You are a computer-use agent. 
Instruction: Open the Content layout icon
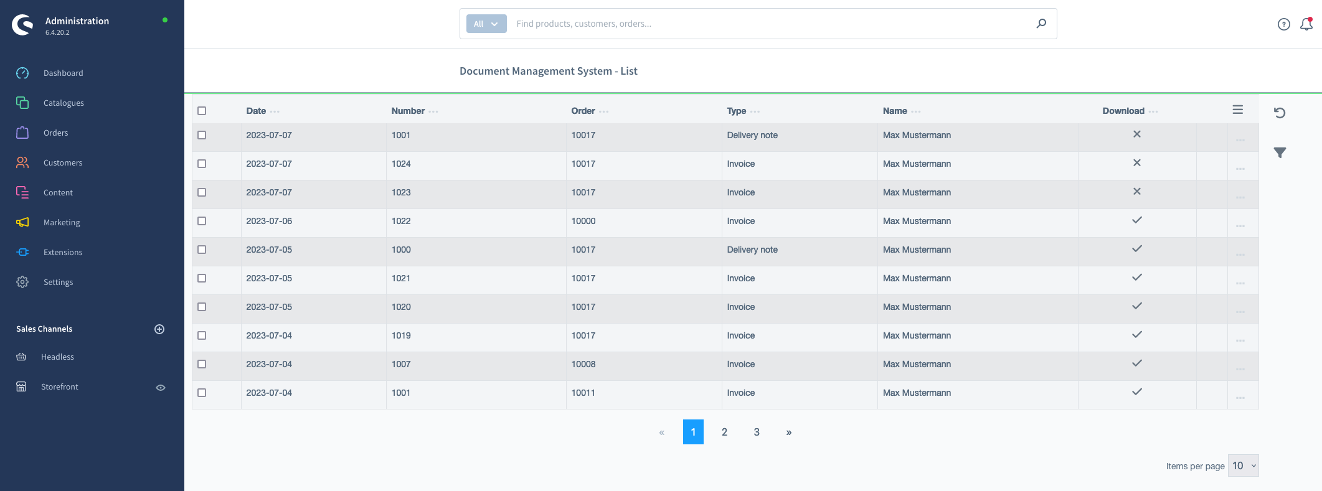[22, 192]
